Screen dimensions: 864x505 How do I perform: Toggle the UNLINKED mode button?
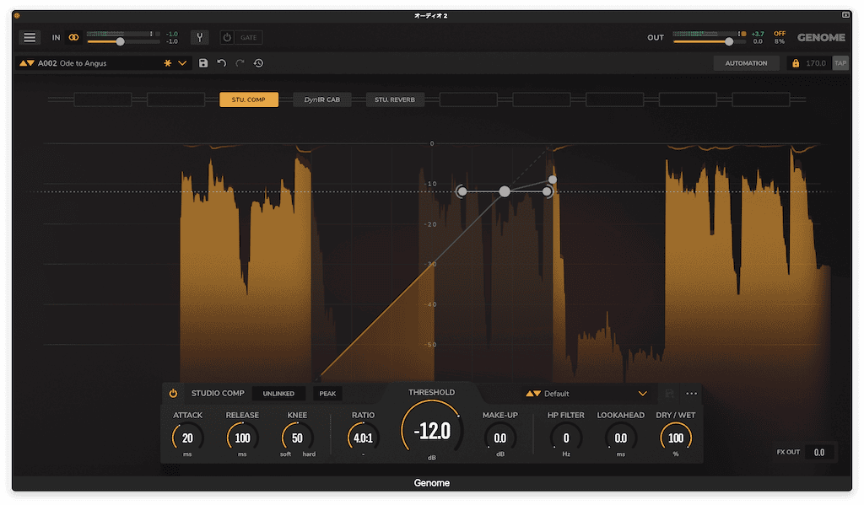point(278,394)
